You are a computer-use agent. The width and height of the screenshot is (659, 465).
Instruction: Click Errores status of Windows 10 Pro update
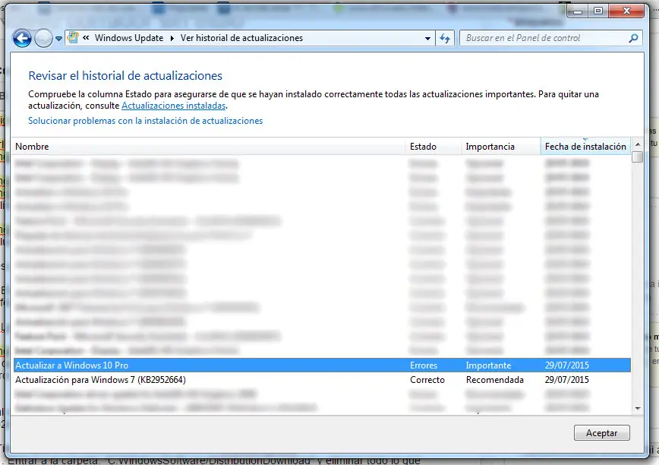click(x=423, y=365)
